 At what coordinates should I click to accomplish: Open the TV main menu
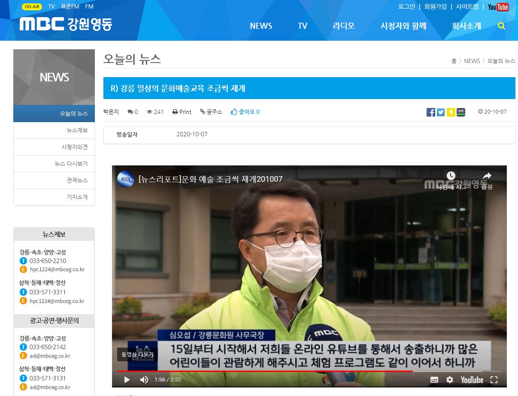point(303,26)
